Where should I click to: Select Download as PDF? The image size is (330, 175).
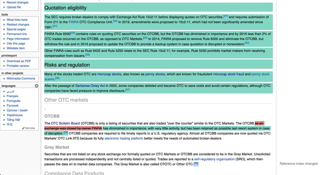click(x=19, y=61)
